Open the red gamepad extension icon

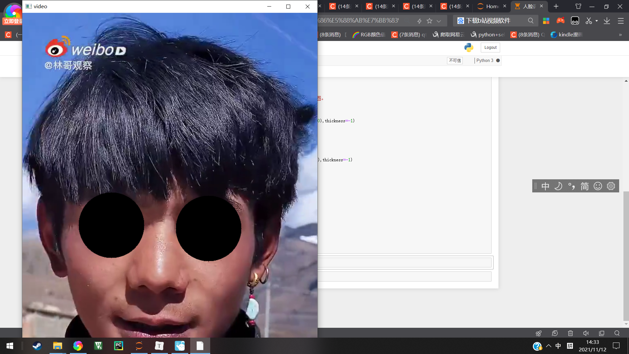[x=560, y=21]
